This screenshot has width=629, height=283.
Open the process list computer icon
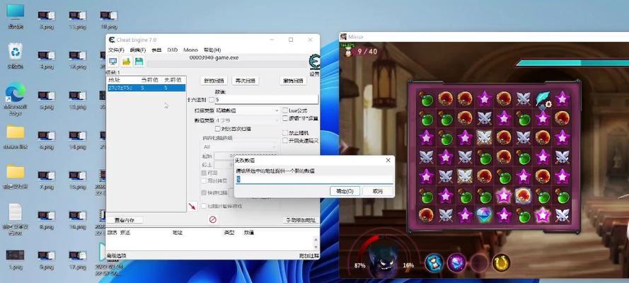click(x=113, y=62)
